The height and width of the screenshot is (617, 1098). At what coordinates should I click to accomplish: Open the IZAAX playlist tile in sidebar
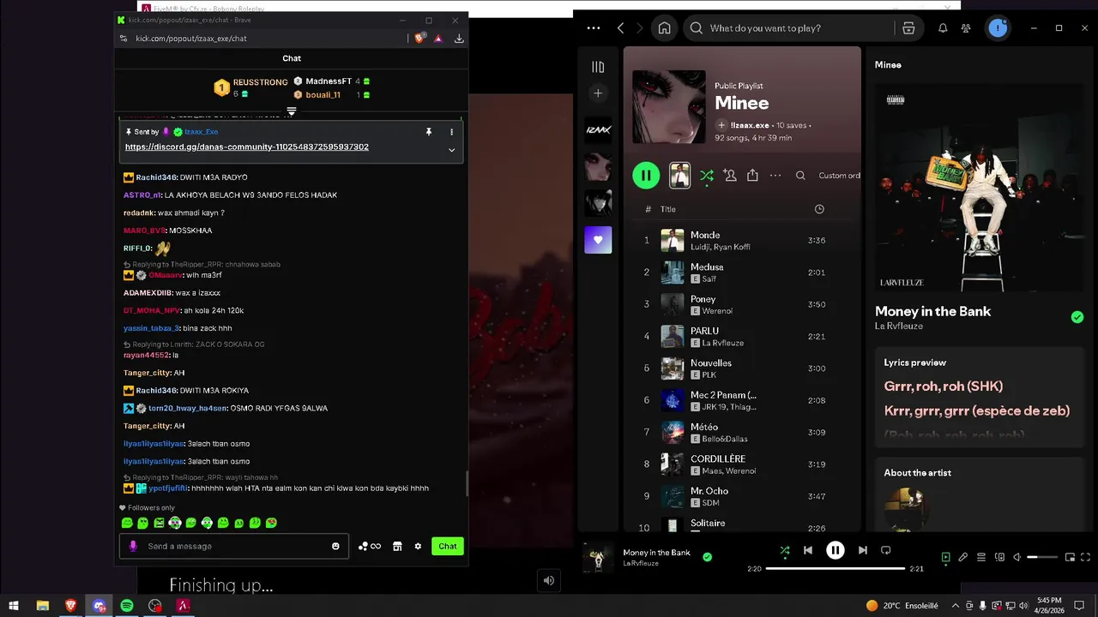[x=598, y=129]
